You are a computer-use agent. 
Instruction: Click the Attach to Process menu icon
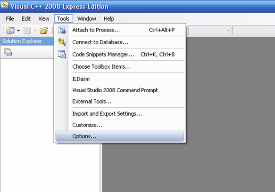pyautogui.click(x=62, y=30)
